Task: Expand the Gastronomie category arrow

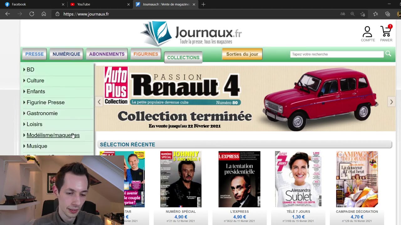Action: tap(24, 113)
